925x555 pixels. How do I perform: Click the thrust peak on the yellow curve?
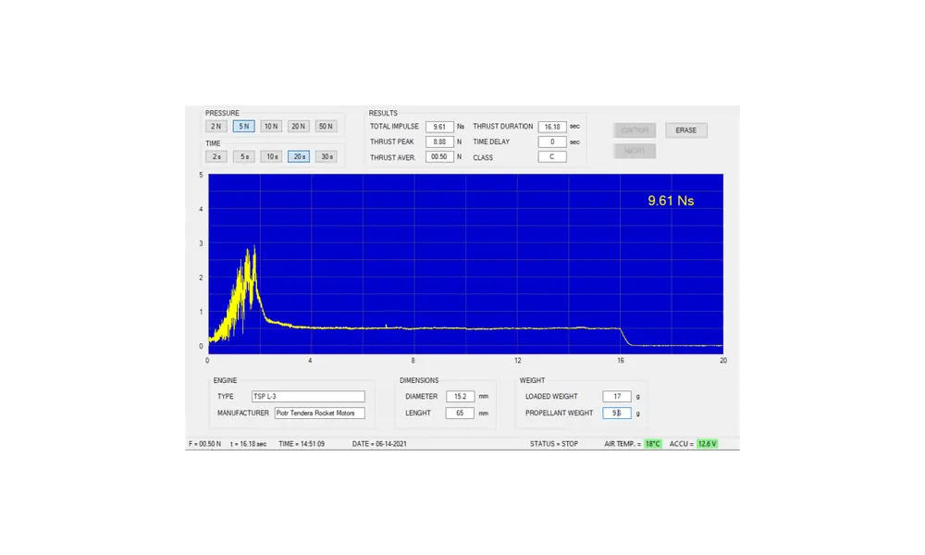coord(254,247)
